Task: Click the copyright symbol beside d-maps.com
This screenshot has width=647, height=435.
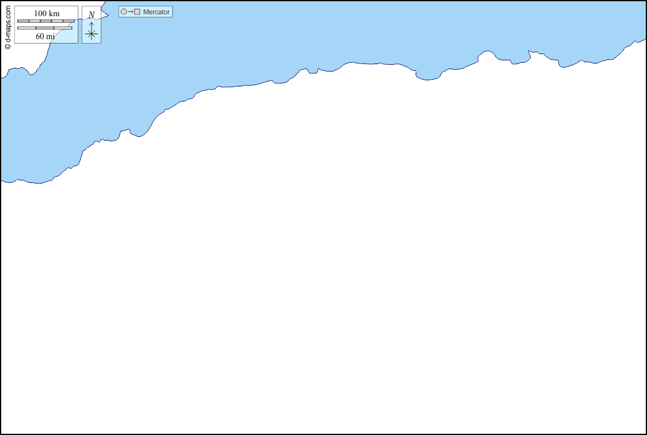Action: [x=7, y=46]
